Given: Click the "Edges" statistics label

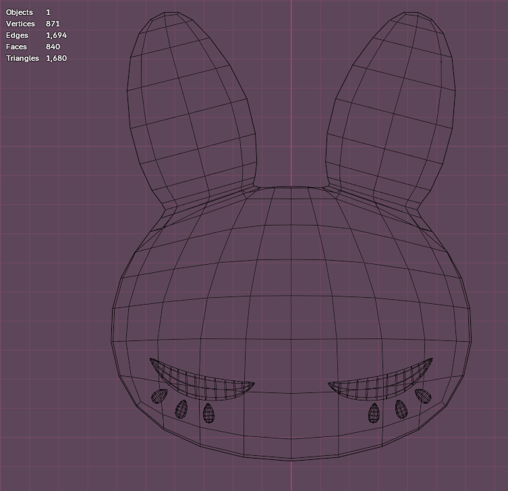Looking at the screenshot, I should click(17, 35).
